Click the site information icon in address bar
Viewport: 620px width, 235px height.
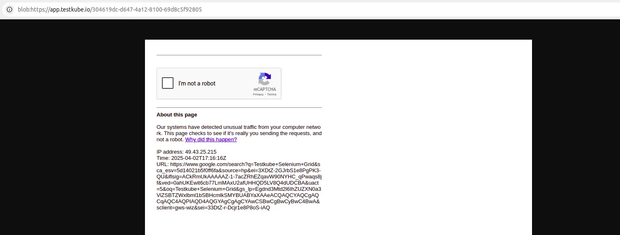pos(9,9)
